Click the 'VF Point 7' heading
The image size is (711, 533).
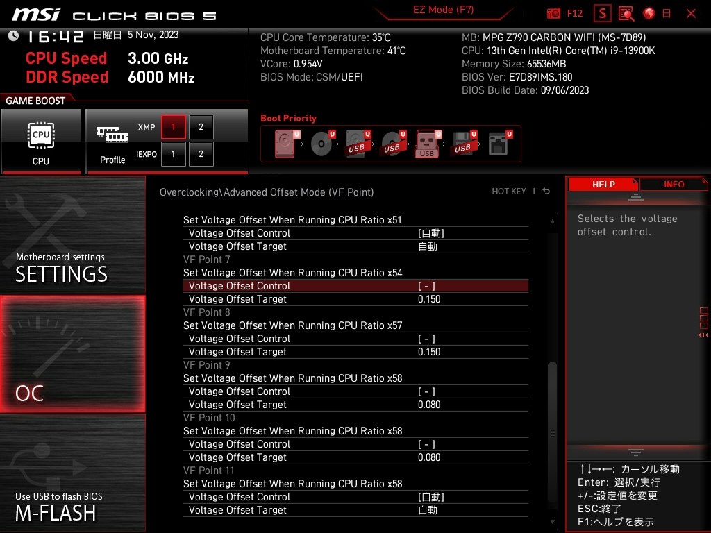point(207,260)
